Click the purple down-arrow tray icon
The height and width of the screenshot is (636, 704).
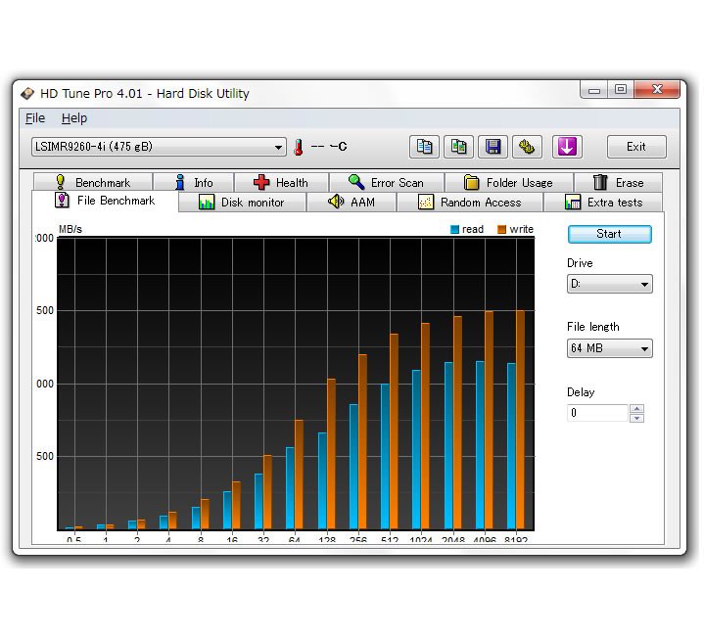click(x=567, y=147)
